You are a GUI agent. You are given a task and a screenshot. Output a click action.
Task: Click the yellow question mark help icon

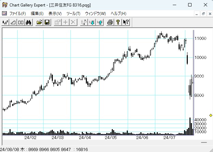118,22
